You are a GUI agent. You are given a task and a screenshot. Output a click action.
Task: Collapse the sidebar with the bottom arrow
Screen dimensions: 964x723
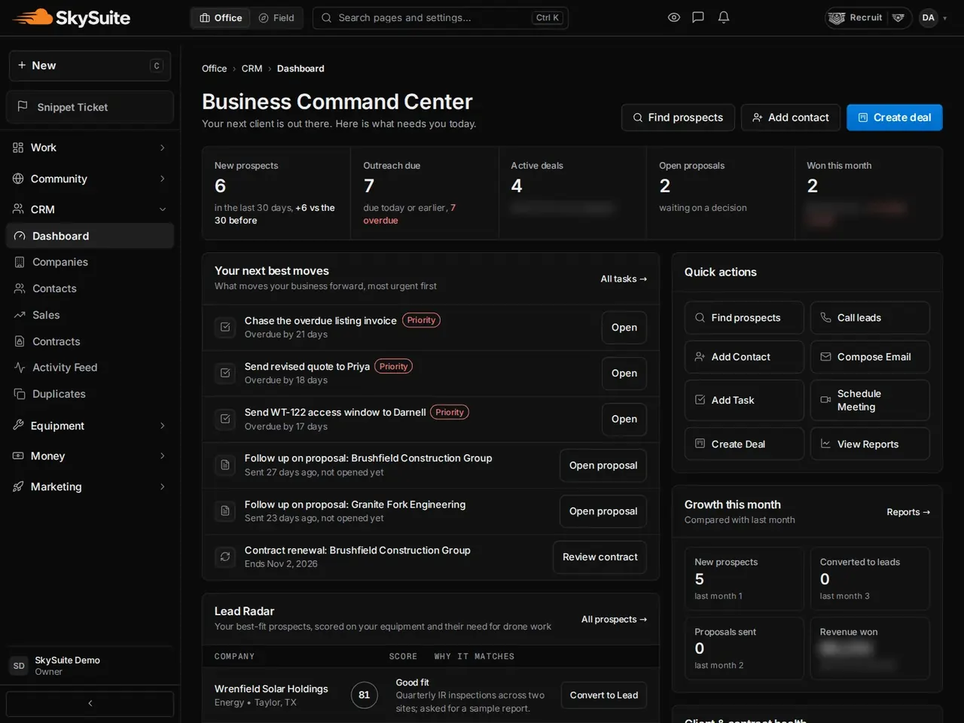[90, 703]
